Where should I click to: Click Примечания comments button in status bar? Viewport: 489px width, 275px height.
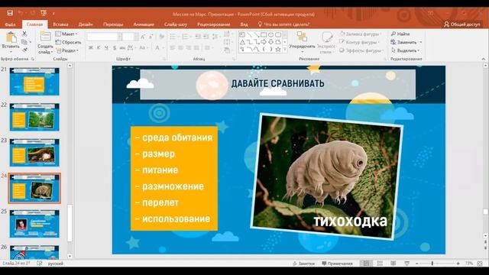[x=337, y=264]
